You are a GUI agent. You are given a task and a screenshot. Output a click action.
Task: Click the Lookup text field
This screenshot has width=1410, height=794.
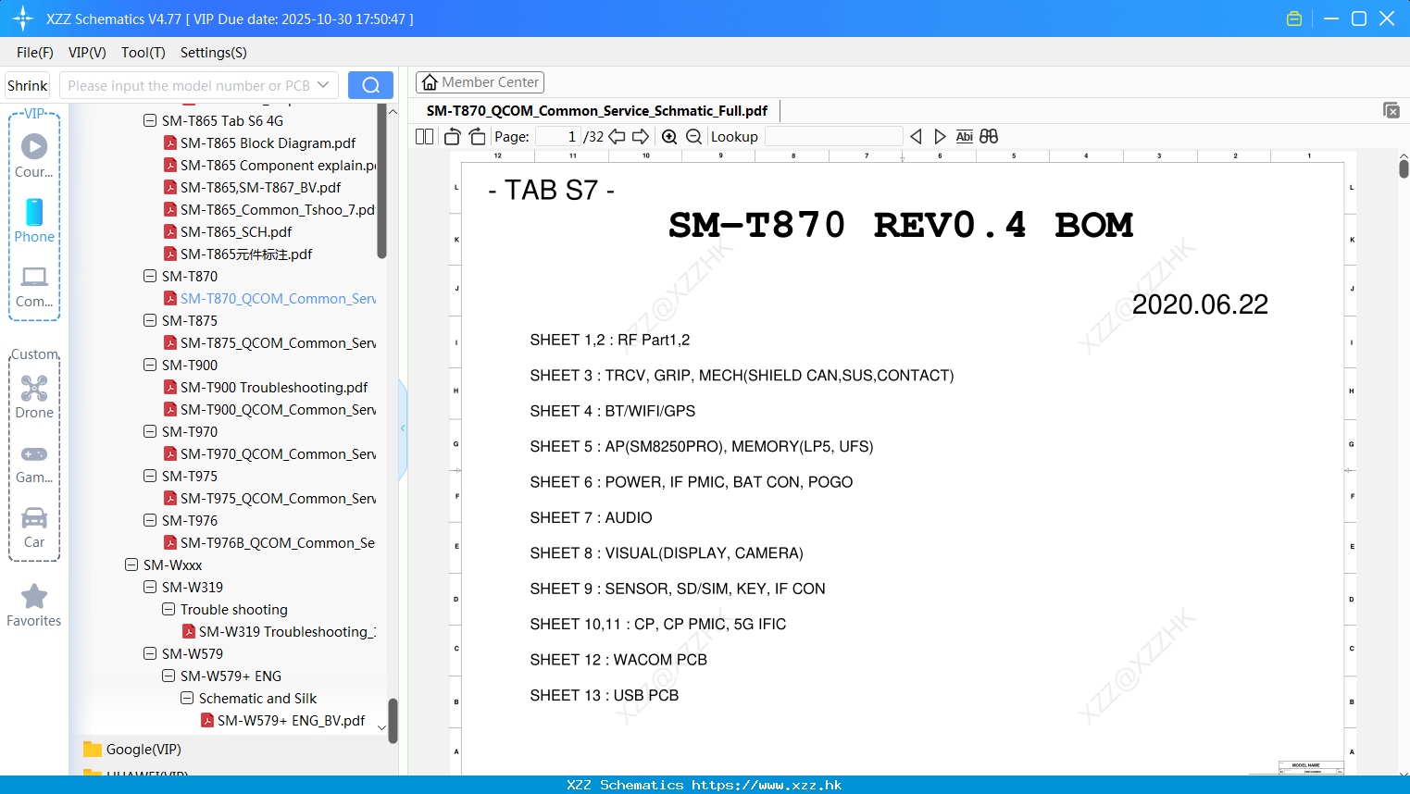click(x=834, y=136)
